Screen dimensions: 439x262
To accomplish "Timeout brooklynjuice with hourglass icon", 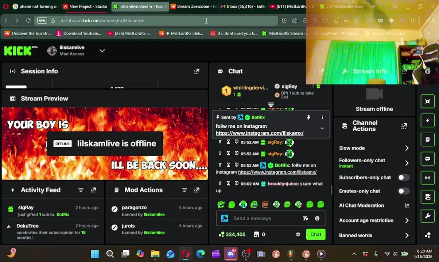I will [x=228, y=183].
